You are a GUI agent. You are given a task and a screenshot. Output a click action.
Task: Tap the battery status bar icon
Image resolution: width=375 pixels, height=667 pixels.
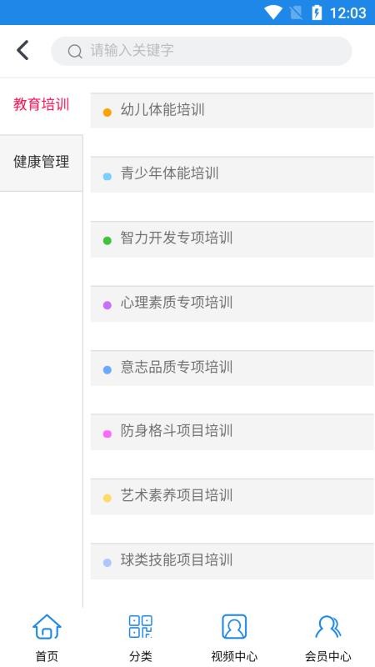coord(317,13)
